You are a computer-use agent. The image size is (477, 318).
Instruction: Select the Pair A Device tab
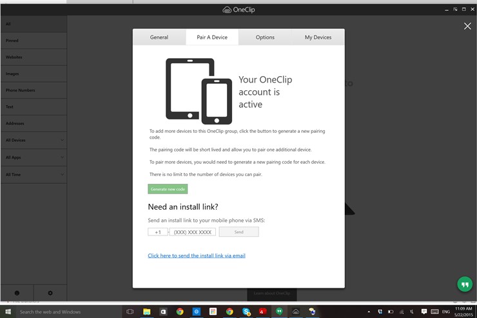212,37
